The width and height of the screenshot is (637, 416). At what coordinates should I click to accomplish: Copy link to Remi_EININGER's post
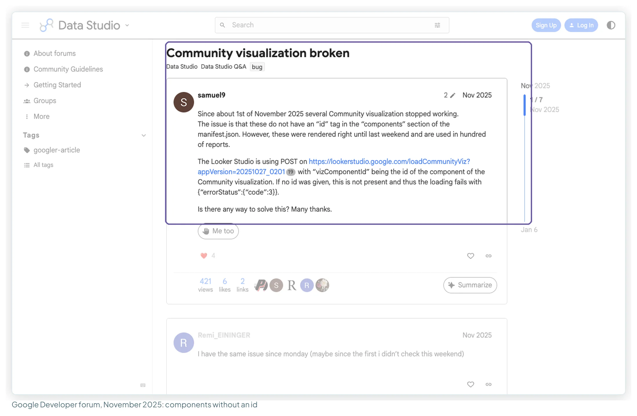pos(488,384)
